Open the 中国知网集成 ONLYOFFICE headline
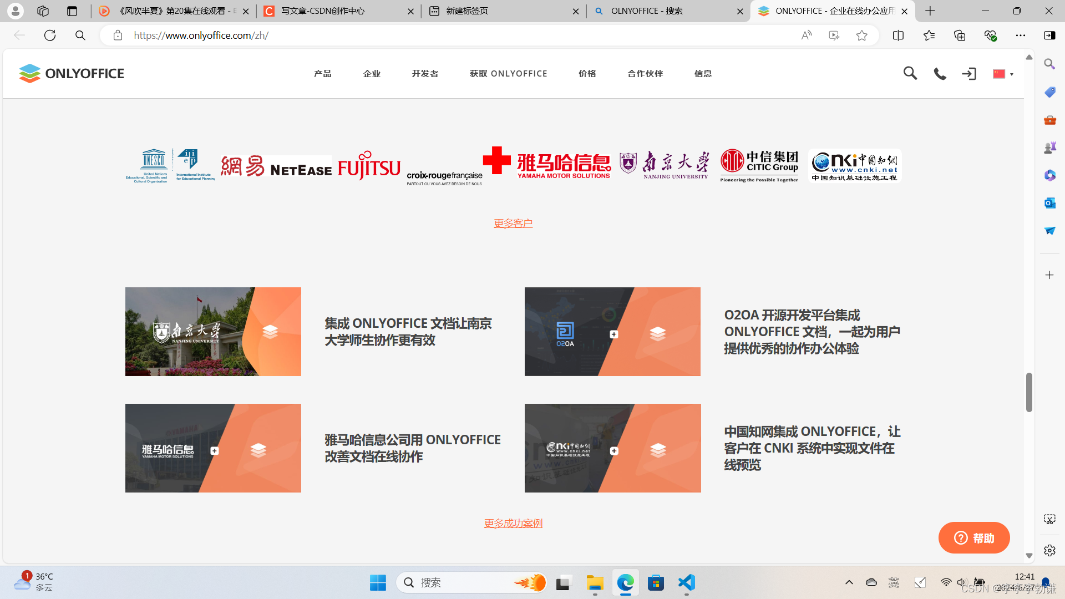 (x=812, y=448)
